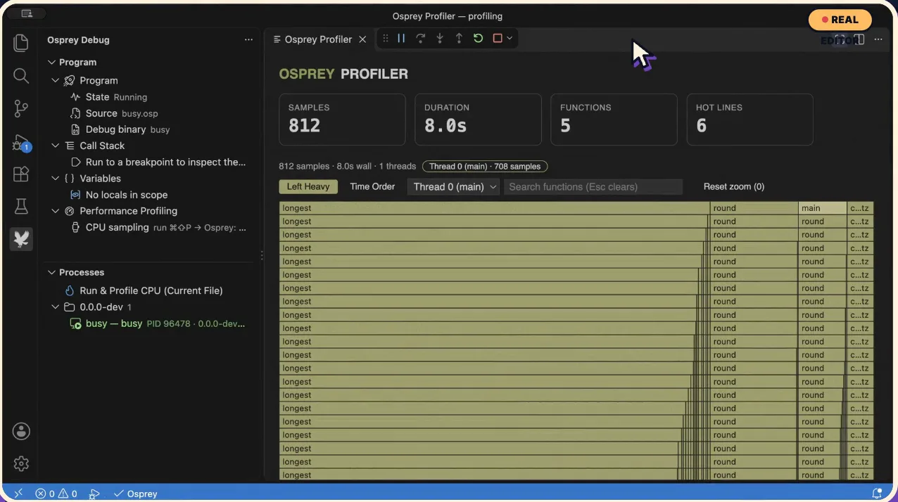Switch to Left Heavy view
Image resolution: width=898 pixels, height=502 pixels.
308,186
